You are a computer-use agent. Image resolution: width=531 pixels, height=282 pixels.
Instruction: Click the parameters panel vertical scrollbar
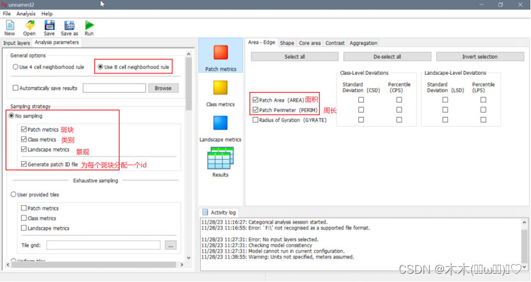(x=189, y=84)
